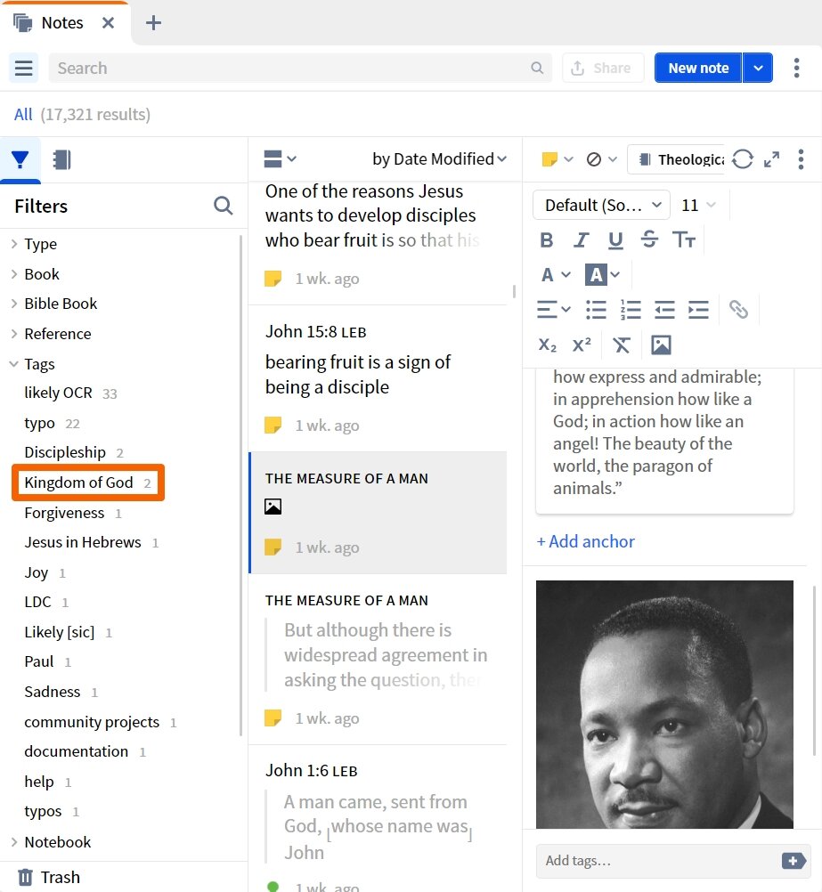Expand note editor to full size
The height and width of the screenshot is (892, 822).
(771, 159)
